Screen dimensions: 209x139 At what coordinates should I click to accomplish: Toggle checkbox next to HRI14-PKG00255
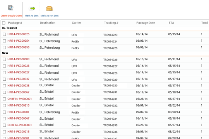[x=4, y=47]
